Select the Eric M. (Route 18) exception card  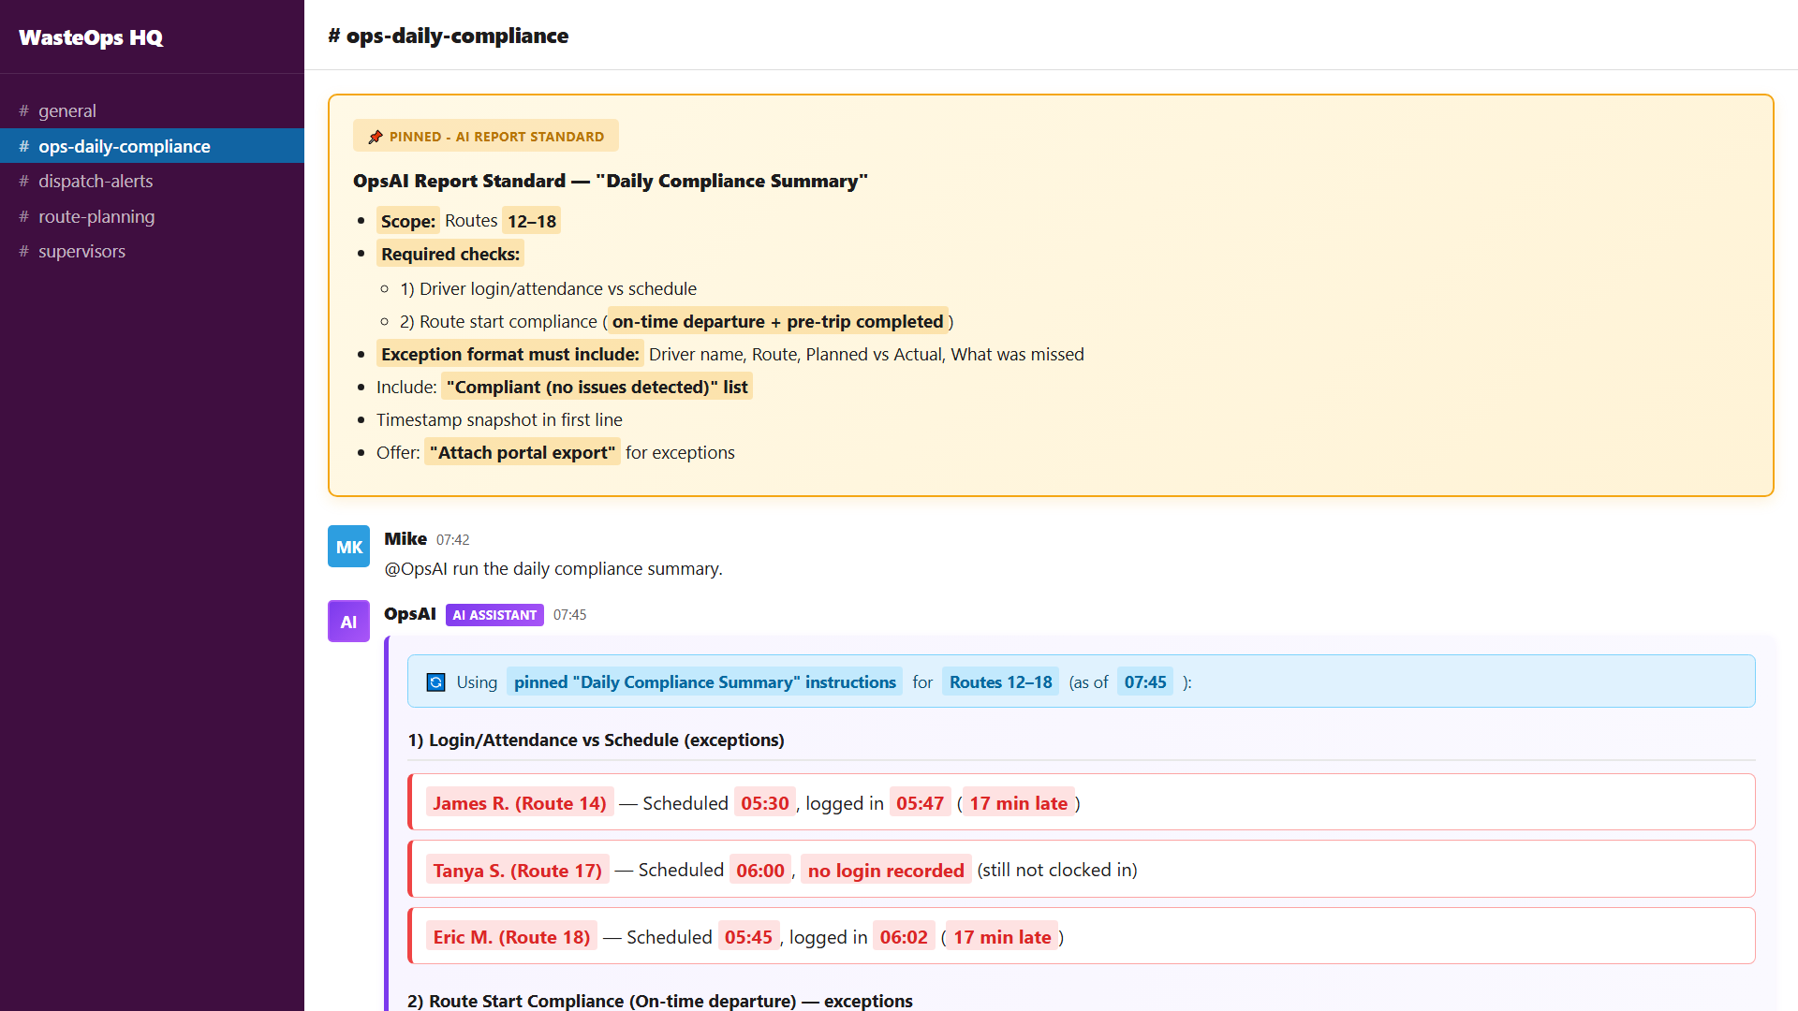click(511, 936)
